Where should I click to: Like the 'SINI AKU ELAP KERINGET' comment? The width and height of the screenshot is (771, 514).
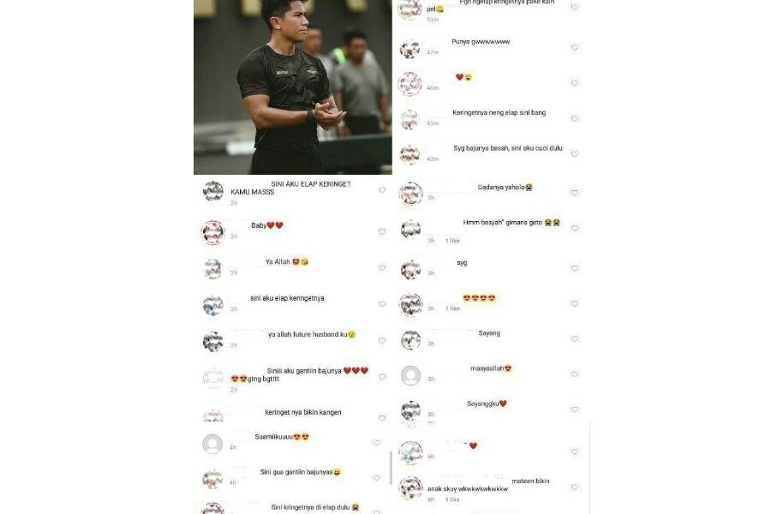coord(381,190)
